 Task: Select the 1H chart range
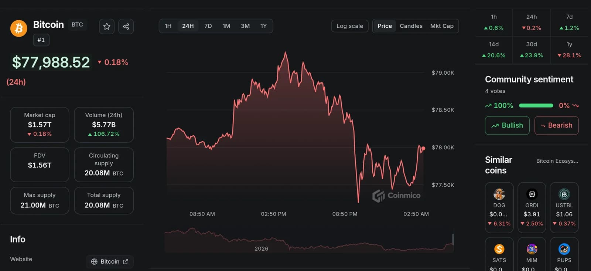coord(168,26)
